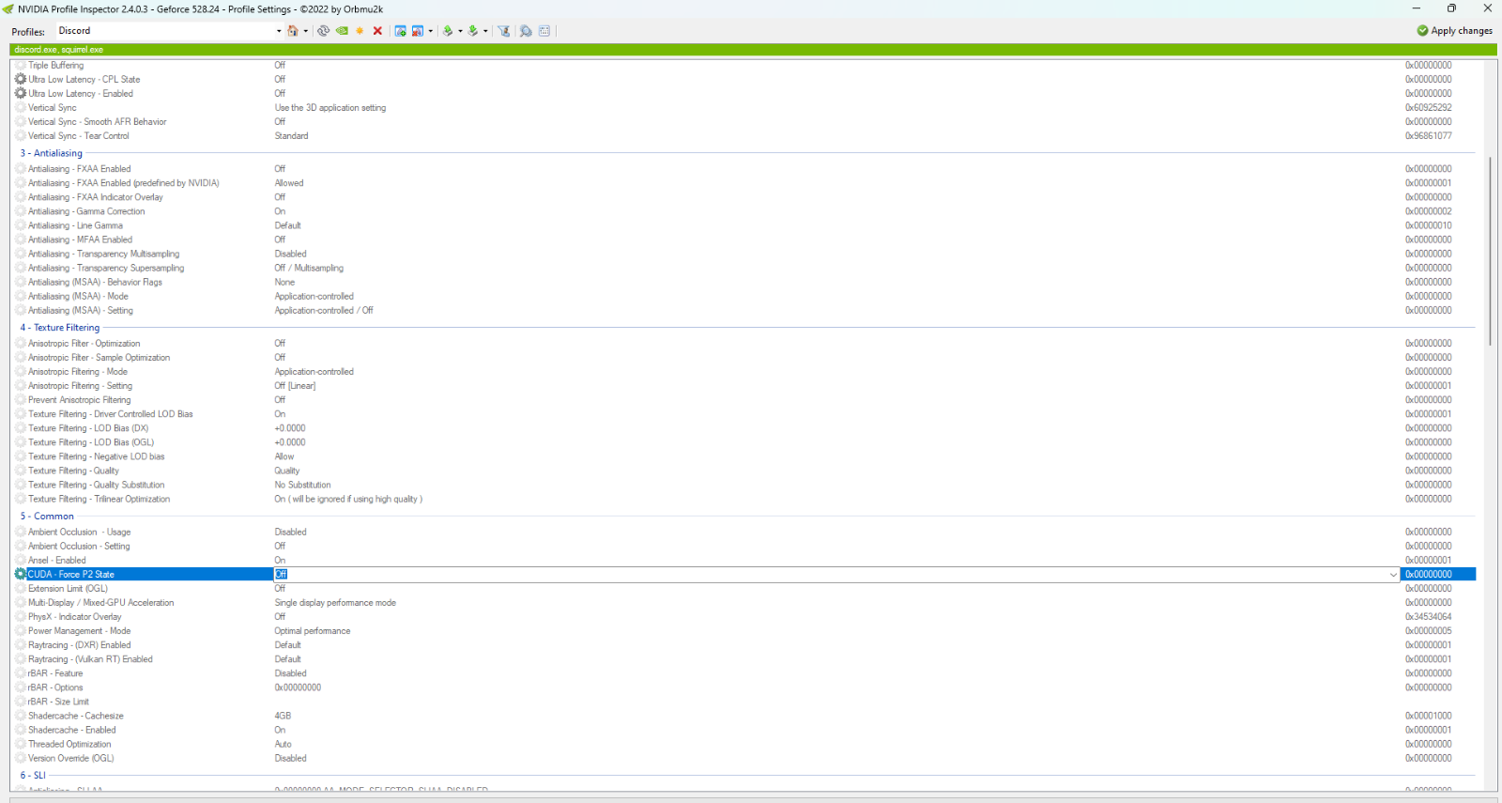1502x803 pixels.
Task: Click the green check icon in Apply changes
Action: [1422, 31]
